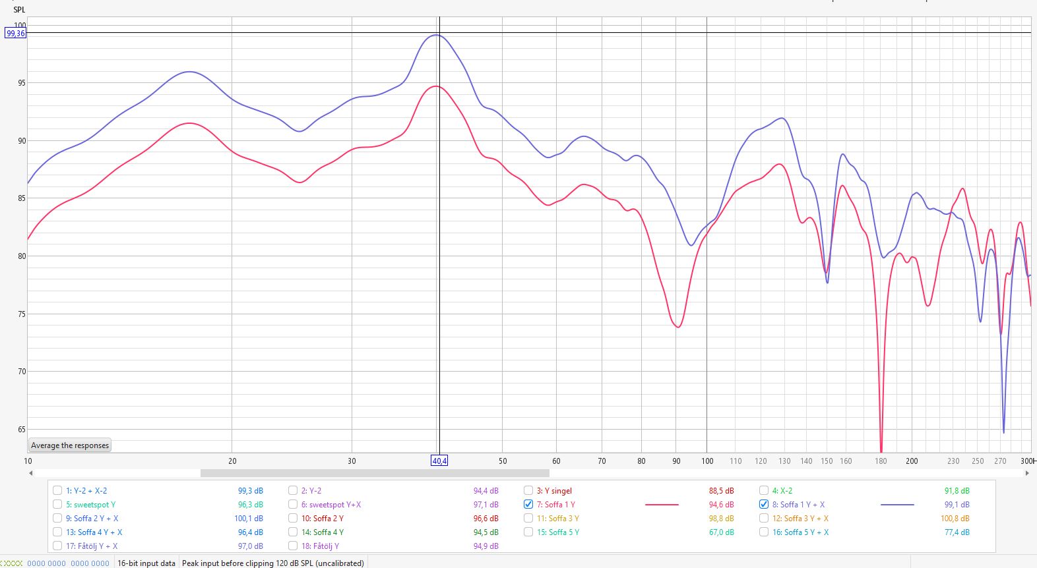
Task: Click the red Soffa 1 Y legend line
Action: point(662,505)
